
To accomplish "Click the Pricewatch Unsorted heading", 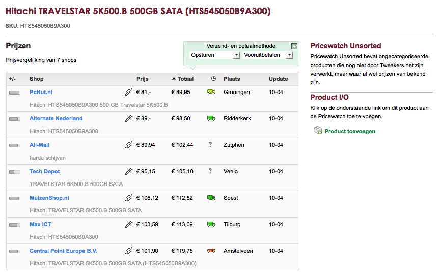I will click(x=346, y=46).
